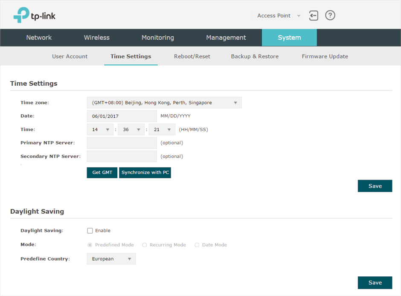This screenshot has width=401, height=296.
Task: Select Date Mode radio button
Action: pyautogui.click(x=197, y=245)
